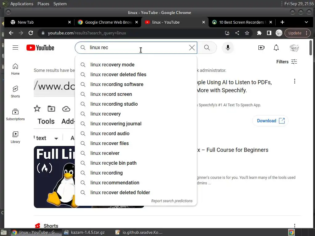Open the Shorts section three-dot menu

coord(294,226)
